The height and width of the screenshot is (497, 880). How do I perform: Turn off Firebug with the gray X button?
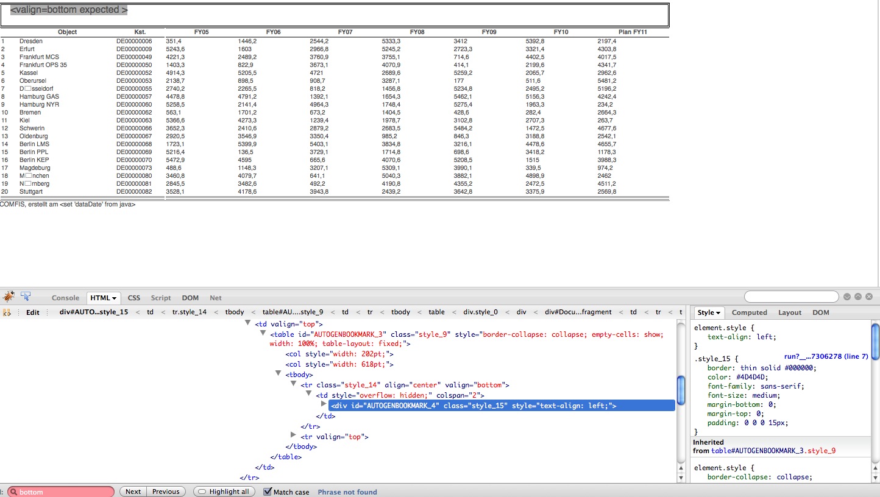(x=869, y=297)
